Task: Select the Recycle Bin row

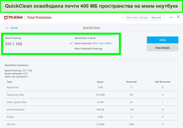Action: (x=91, y=87)
